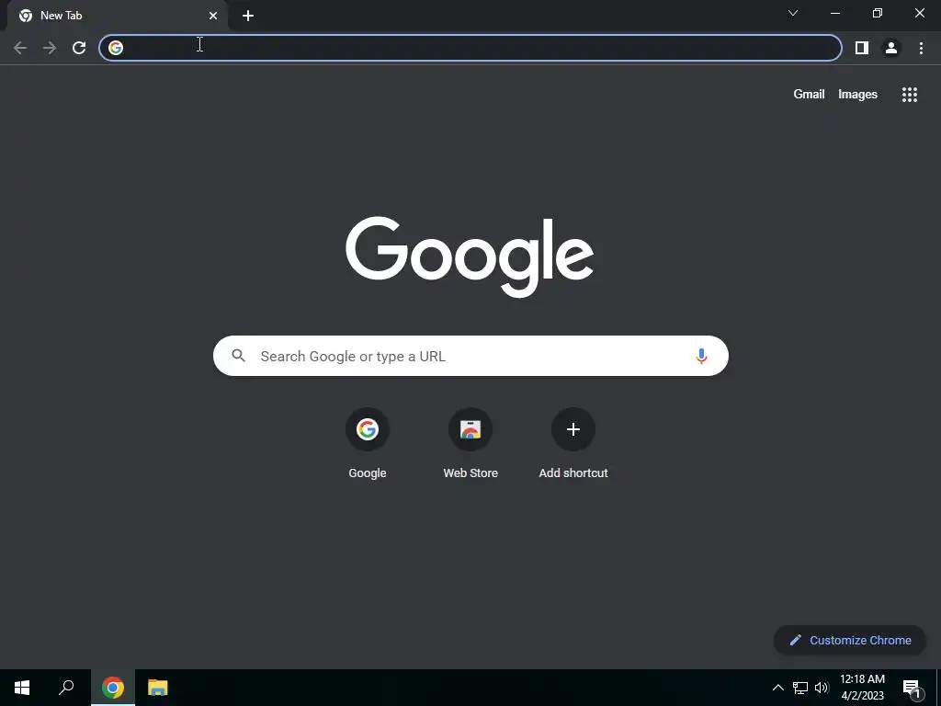Screen dimensions: 941x706
Task: Open the Google apps grid
Action: pos(910,95)
